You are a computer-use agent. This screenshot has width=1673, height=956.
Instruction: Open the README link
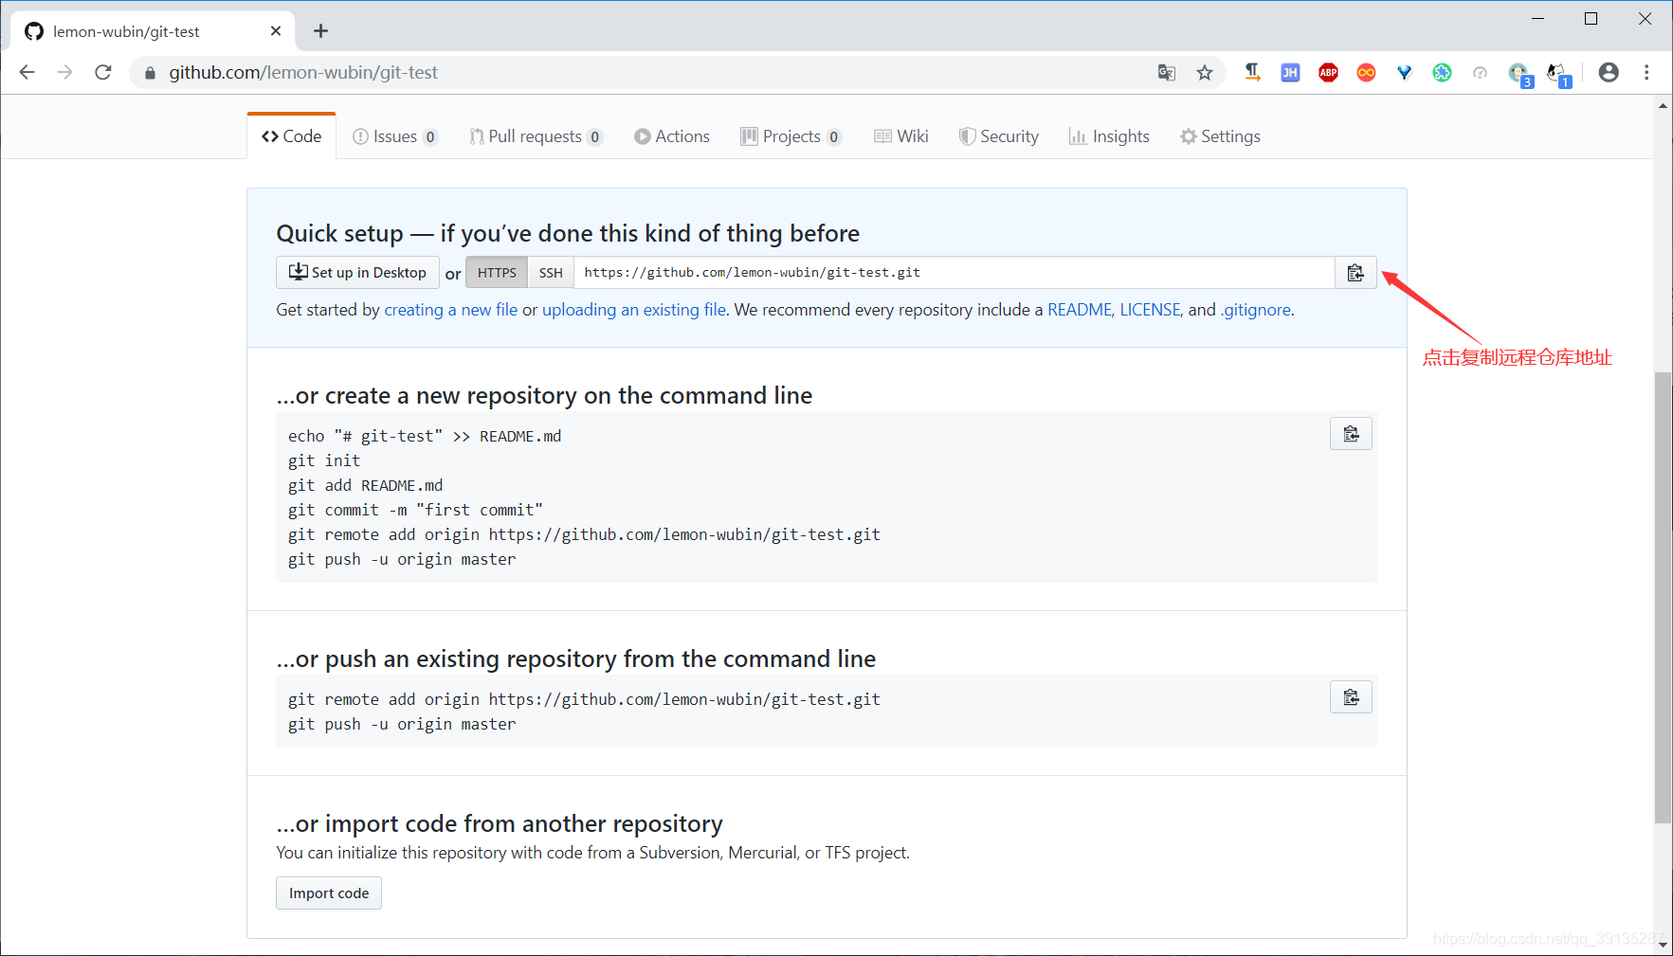[x=1080, y=310]
